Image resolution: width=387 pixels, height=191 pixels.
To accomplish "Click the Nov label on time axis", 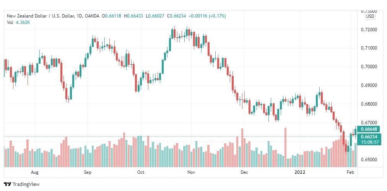I will 191,172.
